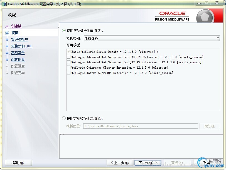
Task: Maximize the configuration wizard window
Action: (x=207, y=3)
